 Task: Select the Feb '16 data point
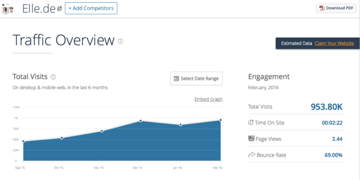coord(220,120)
